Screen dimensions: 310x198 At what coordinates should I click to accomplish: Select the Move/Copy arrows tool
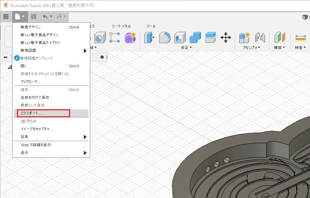pyautogui.click(x=226, y=37)
